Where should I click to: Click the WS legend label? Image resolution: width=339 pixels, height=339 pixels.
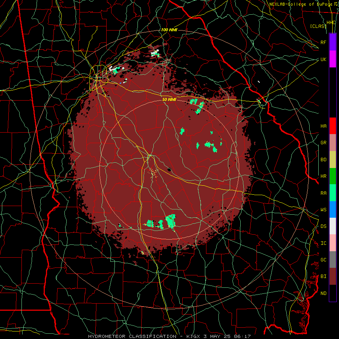(x=323, y=210)
